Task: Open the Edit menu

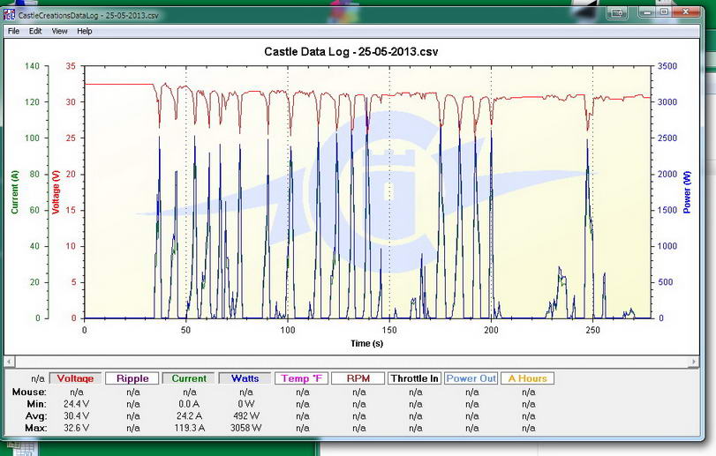Action: point(35,31)
